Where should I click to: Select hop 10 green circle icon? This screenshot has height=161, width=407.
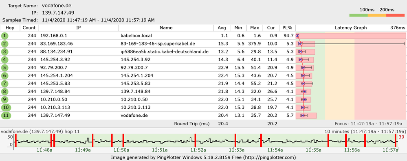(x=6, y=107)
